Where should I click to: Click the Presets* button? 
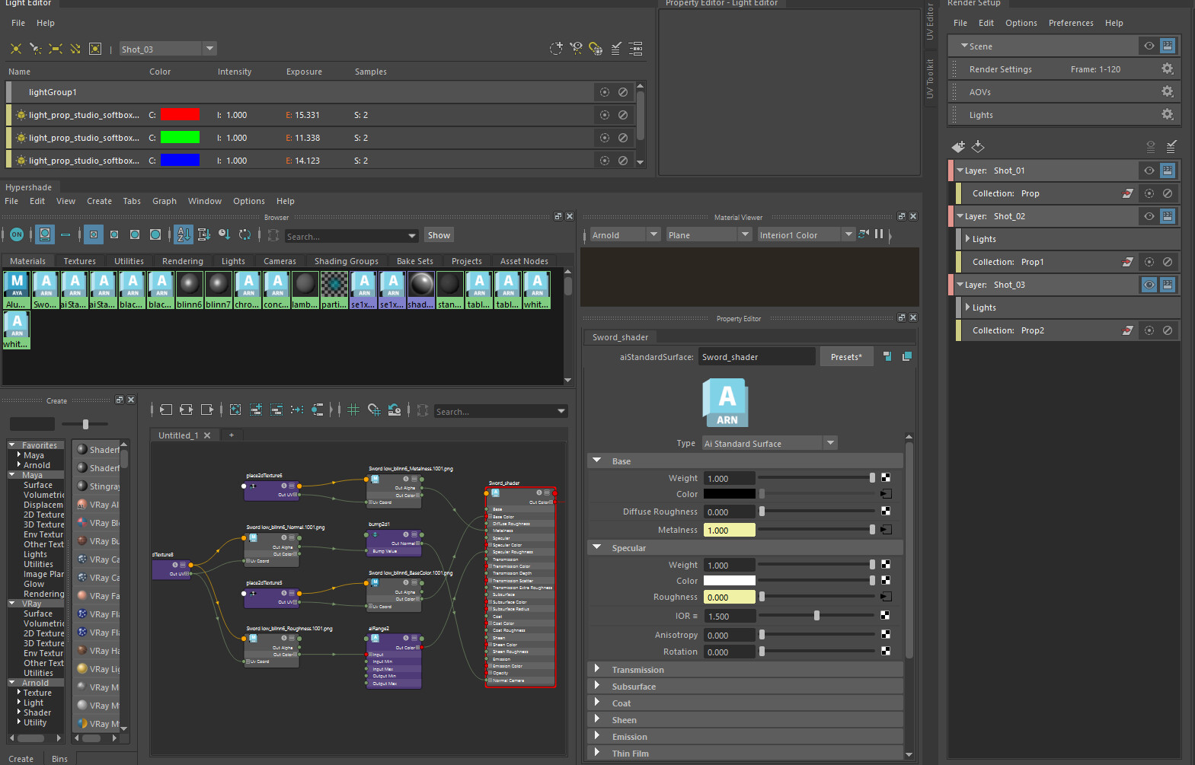(845, 357)
